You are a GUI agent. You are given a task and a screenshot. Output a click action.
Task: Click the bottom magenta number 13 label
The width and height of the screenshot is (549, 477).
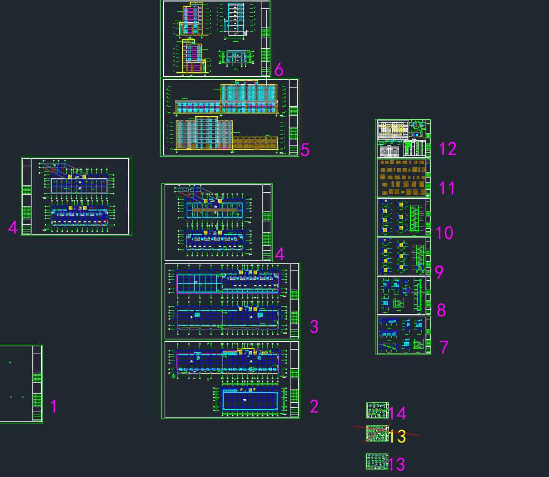pos(397,464)
